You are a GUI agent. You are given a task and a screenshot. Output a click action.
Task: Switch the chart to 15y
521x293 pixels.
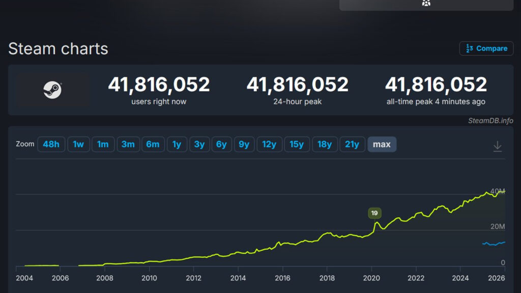[296, 144]
